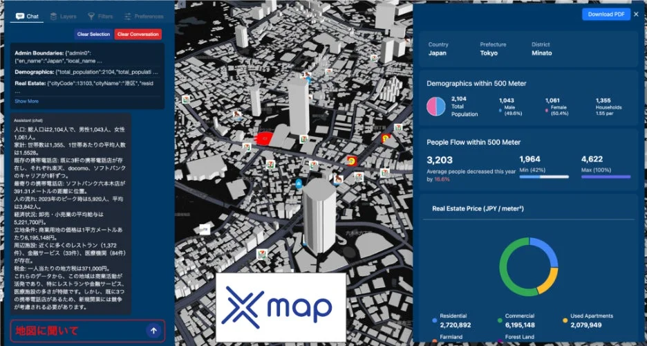Select the Commercial legend dot
Viewport: 647px width, 346px height.
[x=500, y=320]
